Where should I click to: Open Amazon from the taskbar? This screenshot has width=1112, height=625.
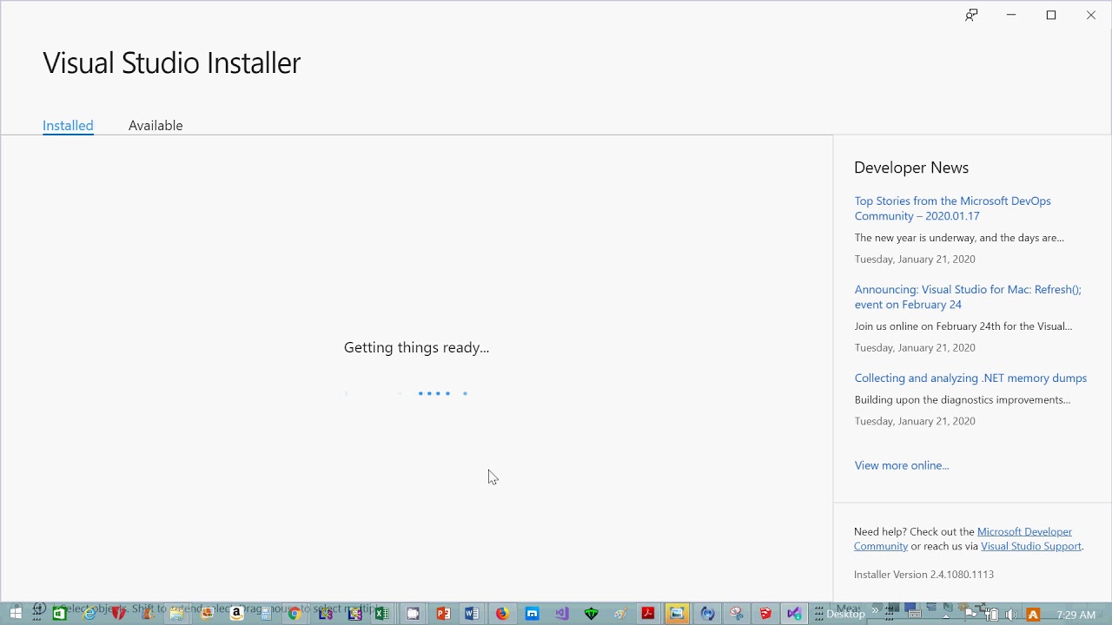pyautogui.click(x=236, y=614)
